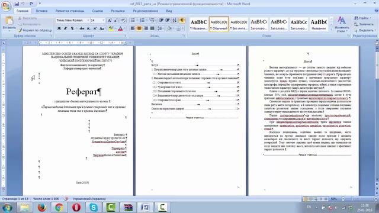Redo the last action
Screen dimensions: 379x213
pyautogui.click(x=31, y=4)
